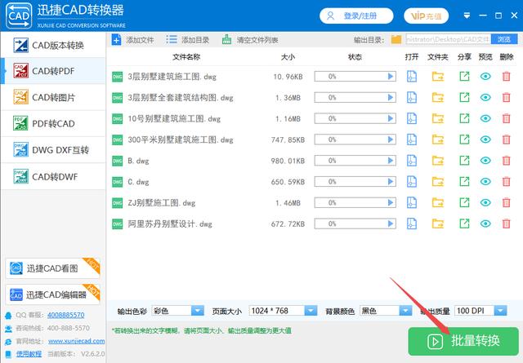Share the file B.dwg
Image resolution: width=523 pixels, height=363 pixels.
(x=464, y=161)
